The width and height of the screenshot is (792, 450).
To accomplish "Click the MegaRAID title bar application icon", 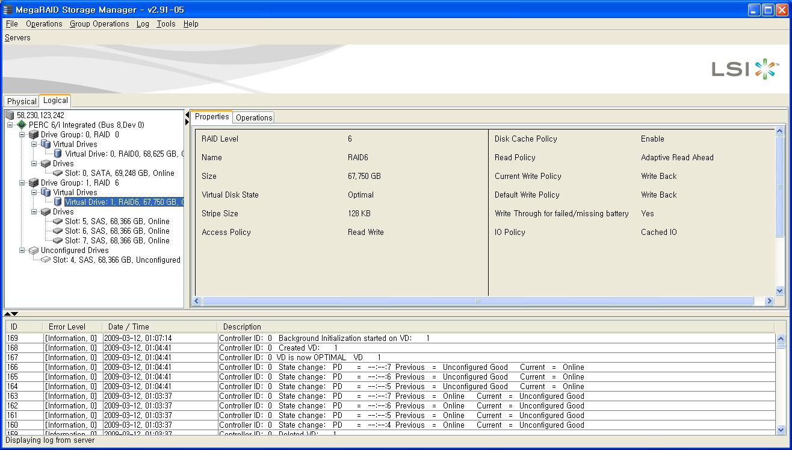I will (x=8, y=10).
